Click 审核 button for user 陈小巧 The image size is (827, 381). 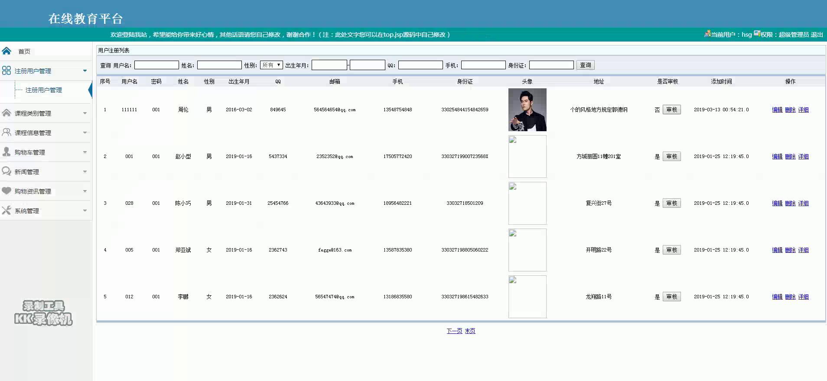672,203
